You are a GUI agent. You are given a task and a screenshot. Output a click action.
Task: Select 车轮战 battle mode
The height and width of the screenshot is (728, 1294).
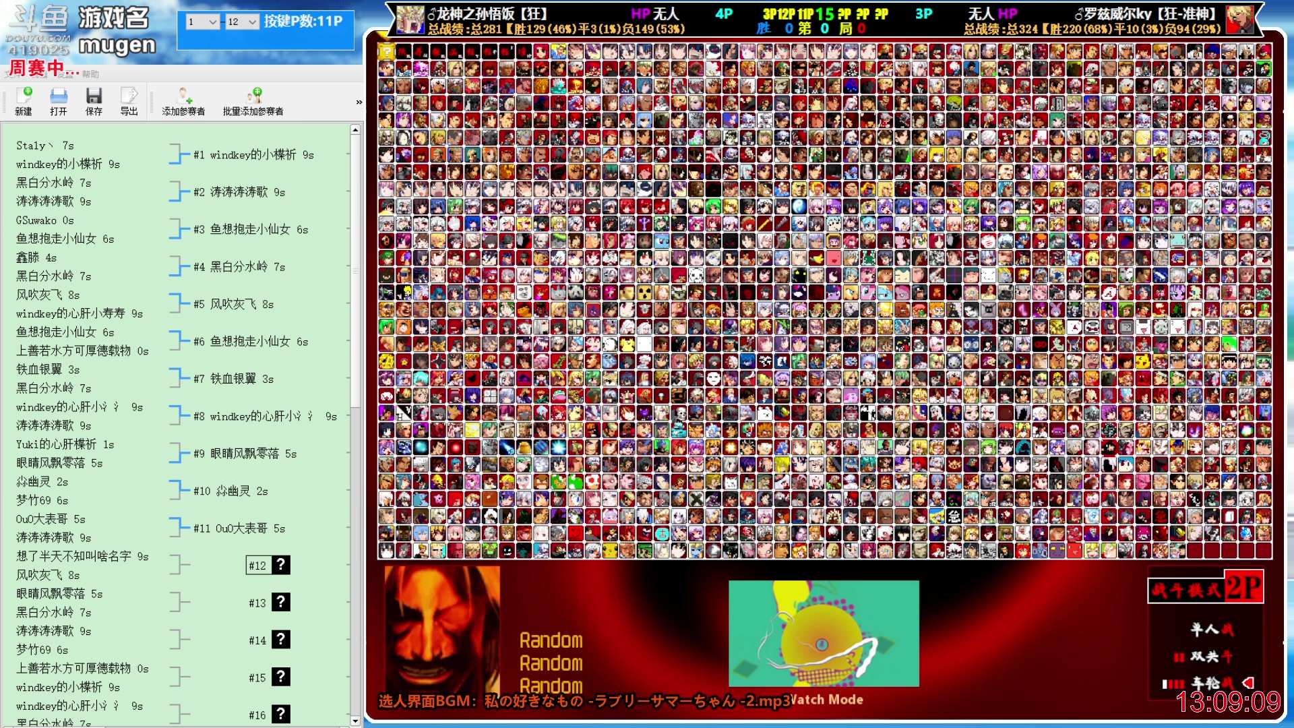click(1212, 683)
